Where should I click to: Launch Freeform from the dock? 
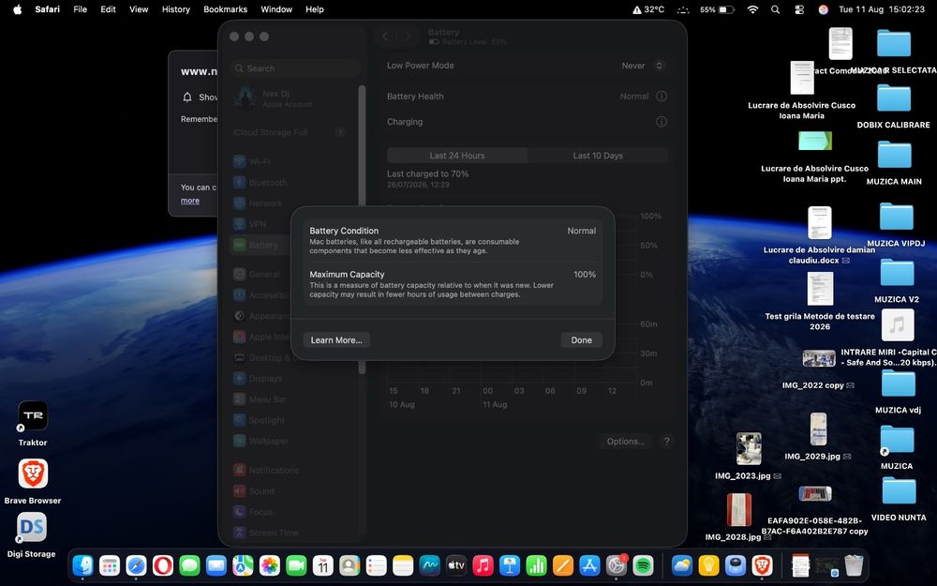pos(430,565)
